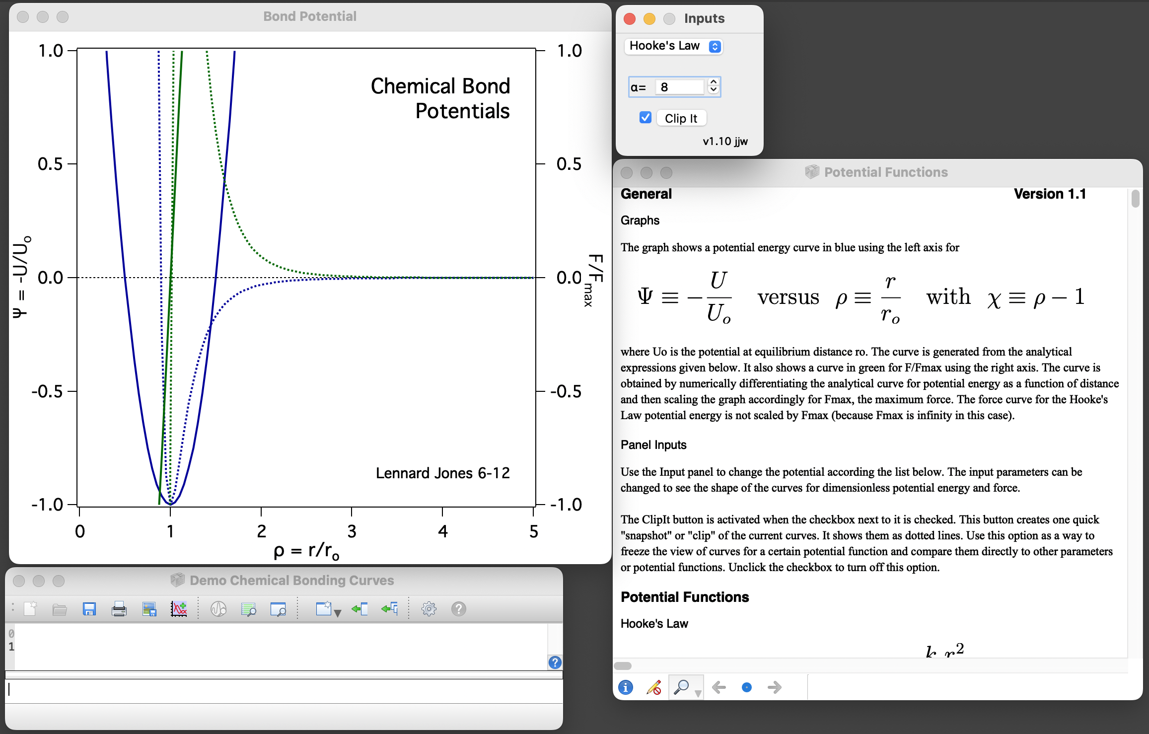Screen dimensions: 1149x734
Task: Click the blue dot navigation icon
Action: [747, 687]
